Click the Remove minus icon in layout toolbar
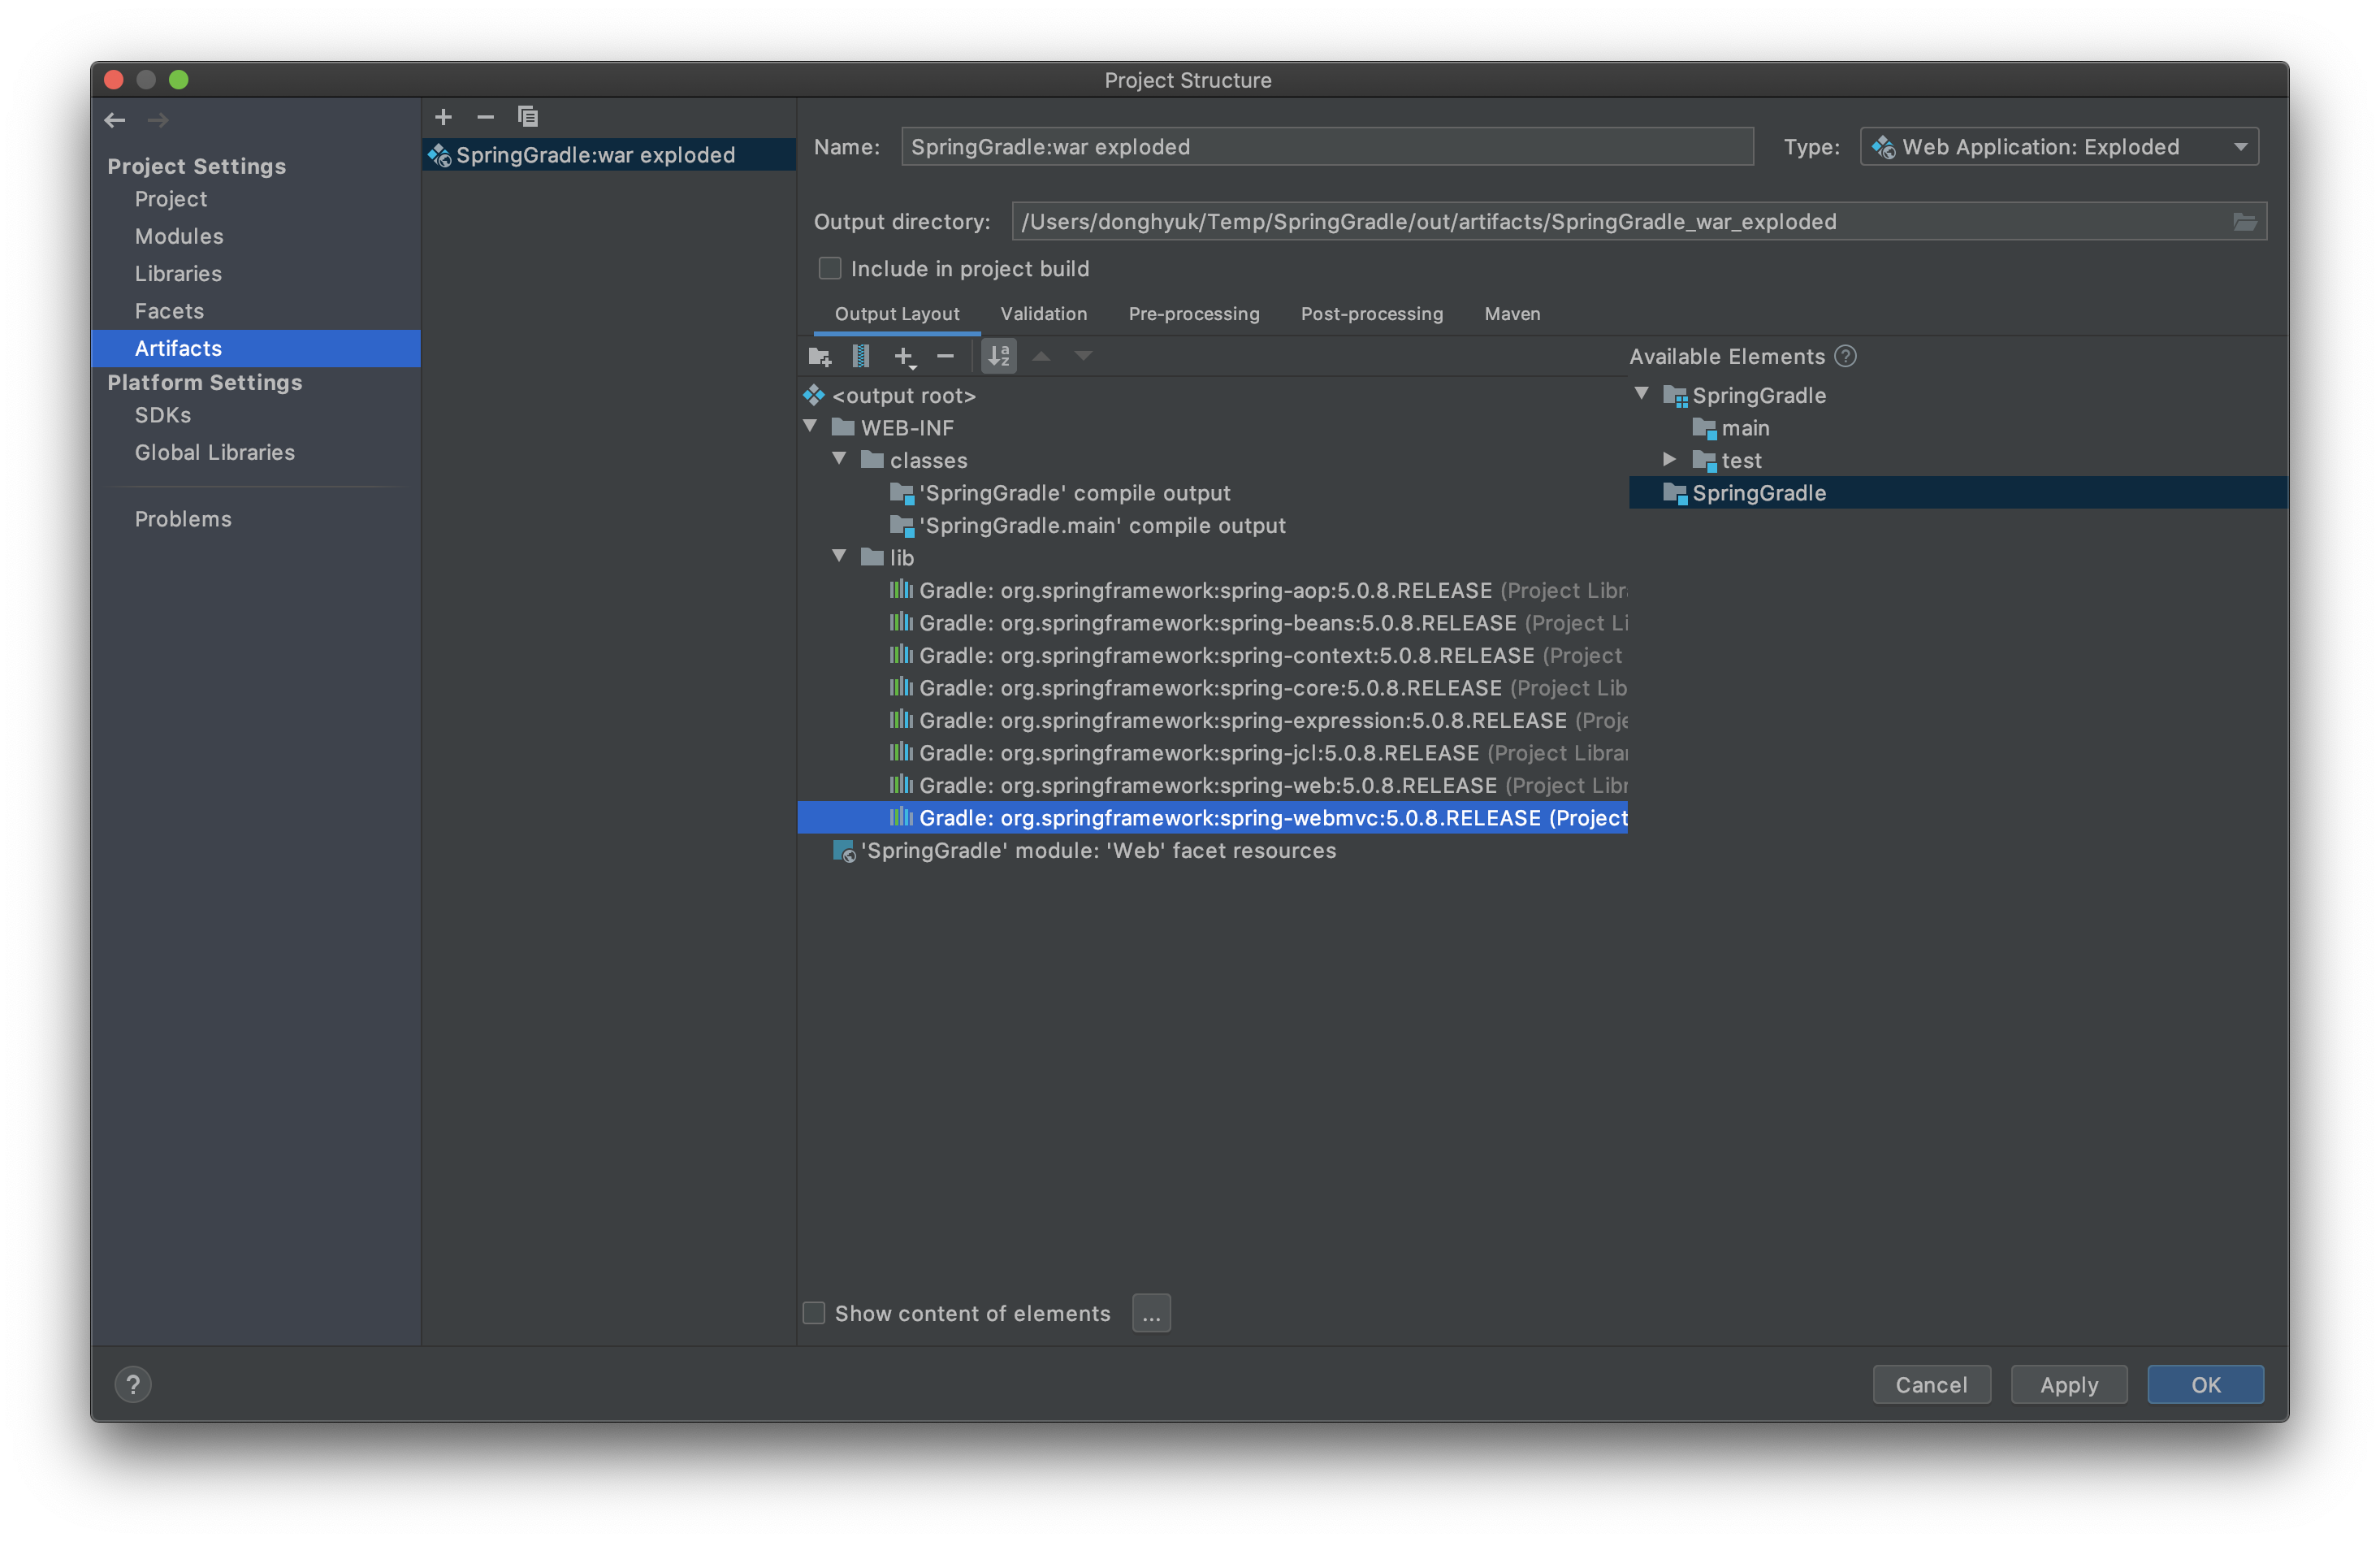The width and height of the screenshot is (2380, 1542). click(x=945, y=356)
